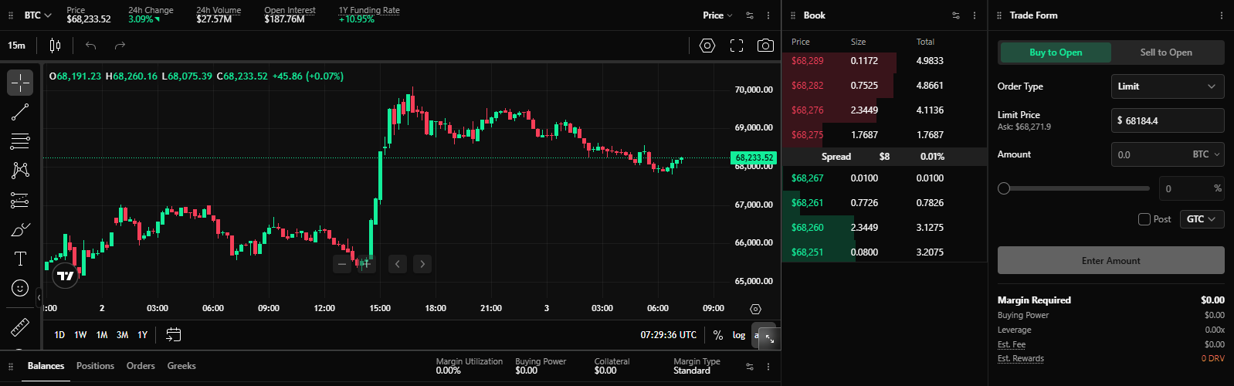This screenshot has width=1234, height=386.
Task: Focus the Limit Price input field
Action: [x=1168, y=120]
